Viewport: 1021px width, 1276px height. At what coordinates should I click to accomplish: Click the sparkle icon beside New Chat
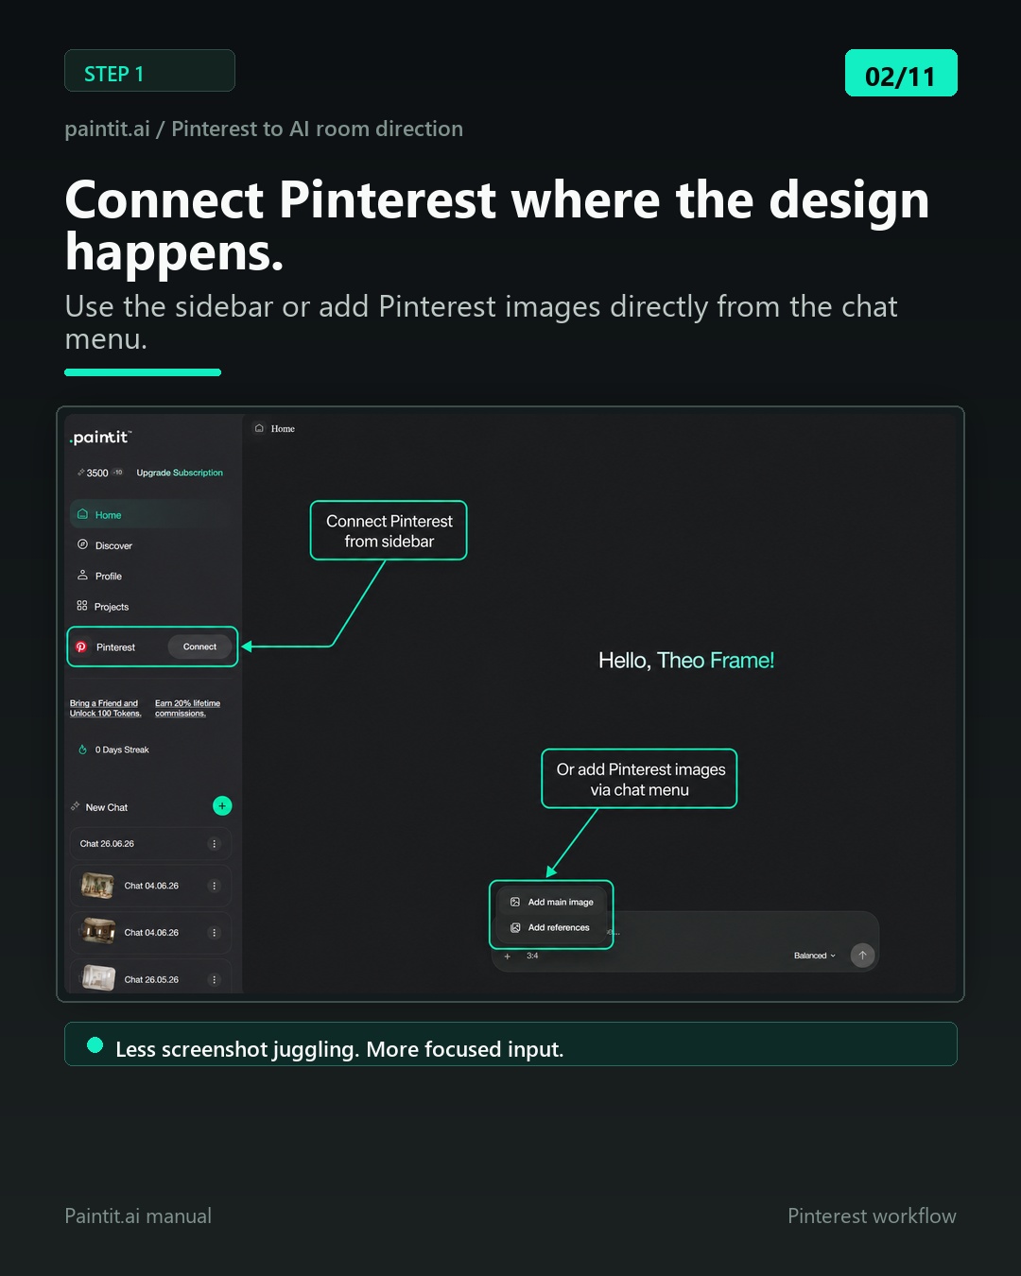coord(75,806)
